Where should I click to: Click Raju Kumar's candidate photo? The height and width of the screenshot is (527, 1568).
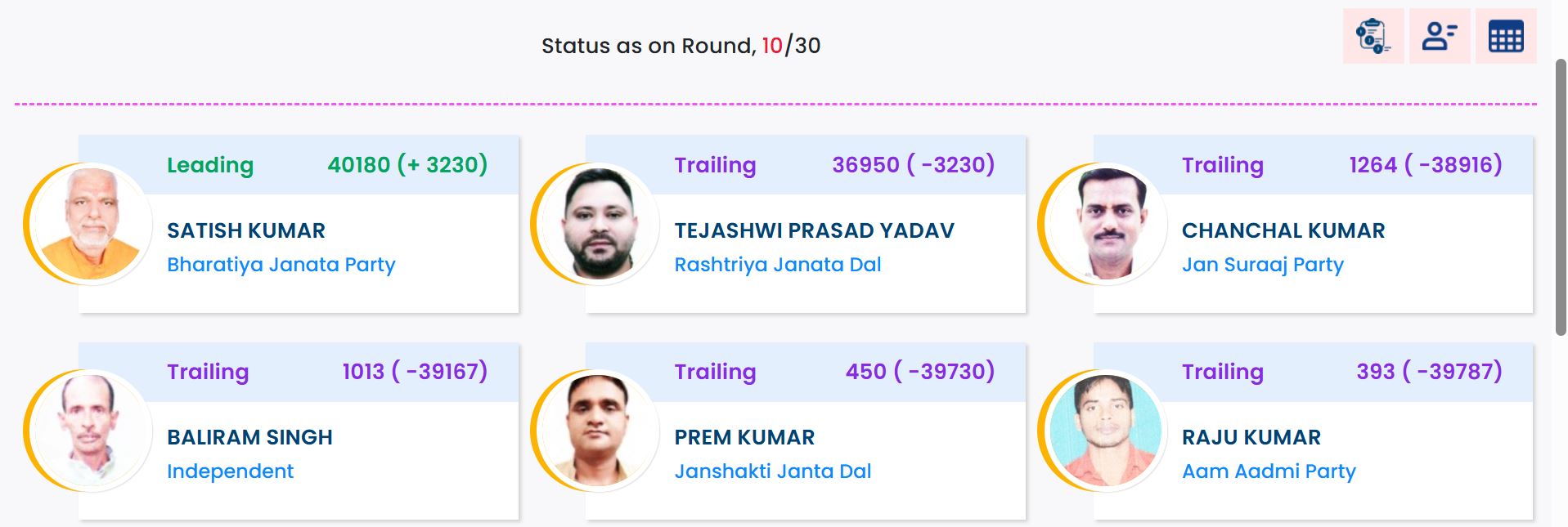pos(1107,431)
